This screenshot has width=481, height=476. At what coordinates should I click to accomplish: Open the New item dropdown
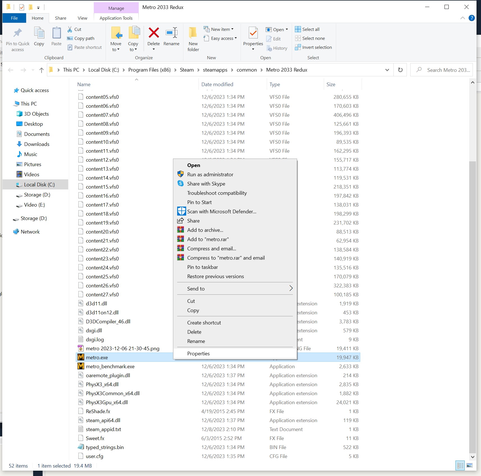tap(219, 29)
